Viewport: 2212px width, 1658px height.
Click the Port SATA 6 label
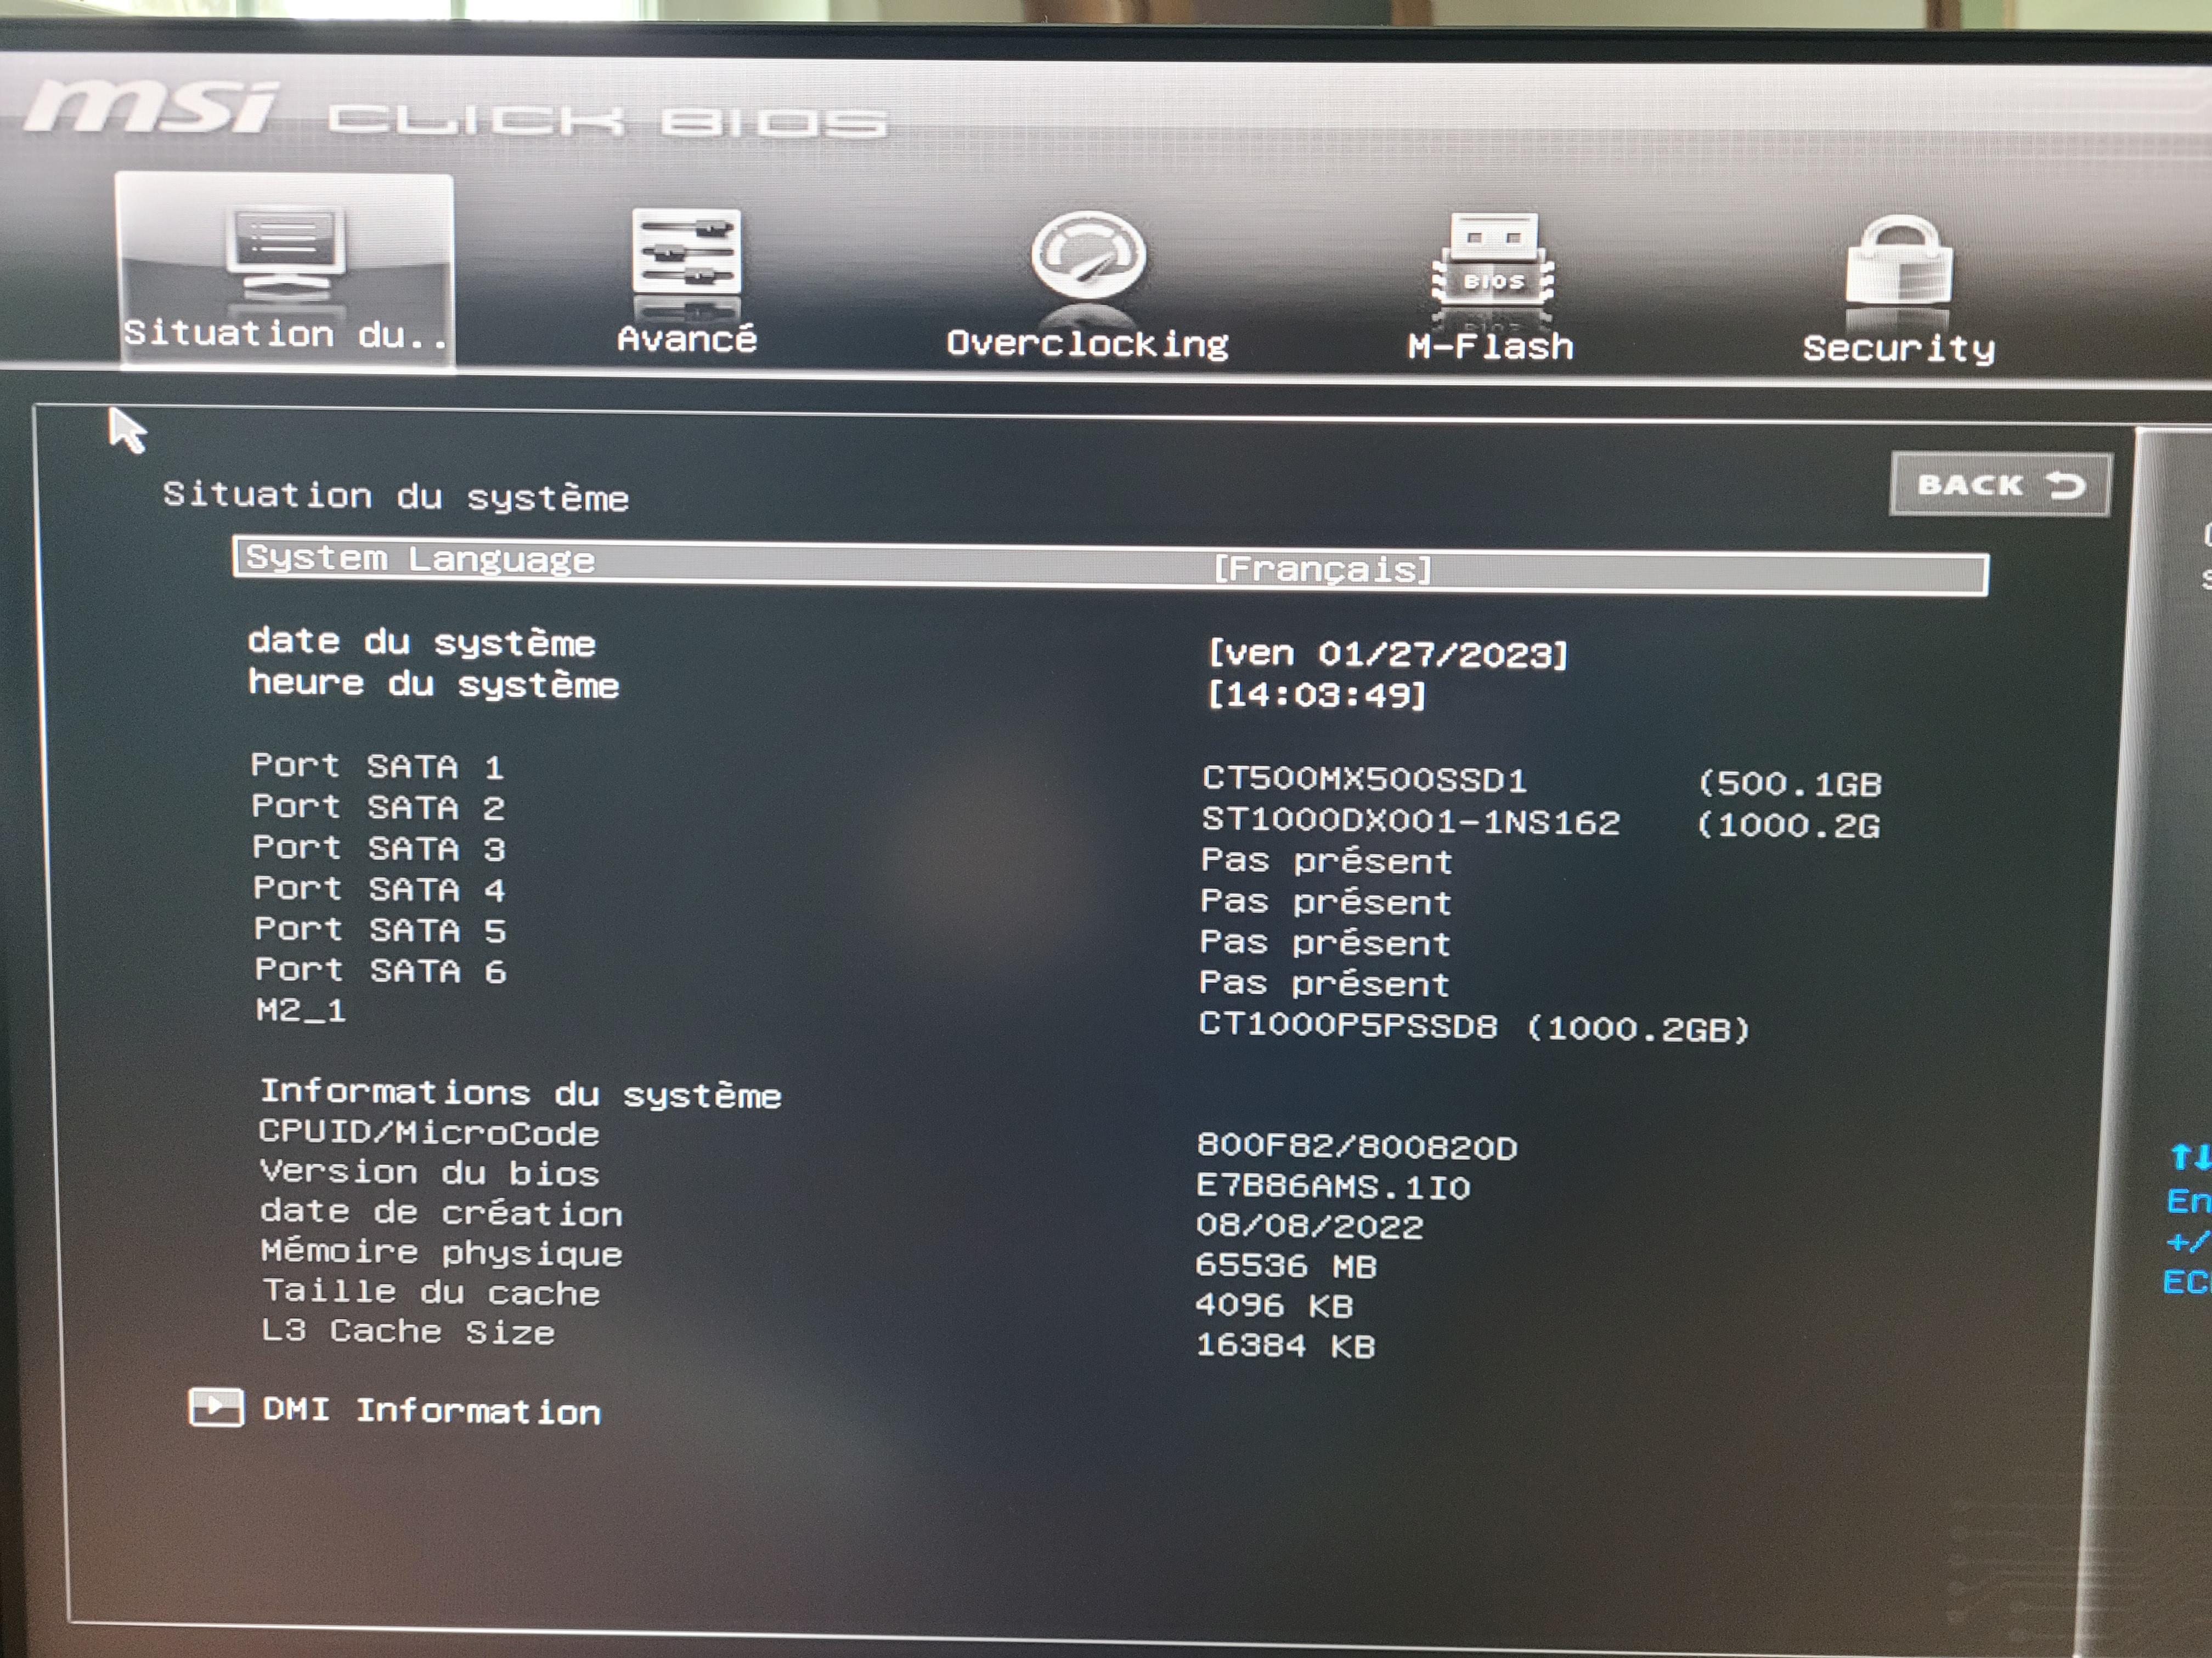[x=381, y=972]
